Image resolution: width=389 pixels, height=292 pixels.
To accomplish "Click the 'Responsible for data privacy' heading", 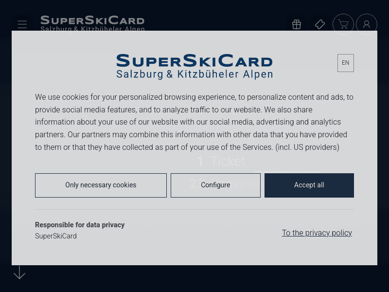I will 80,225.
